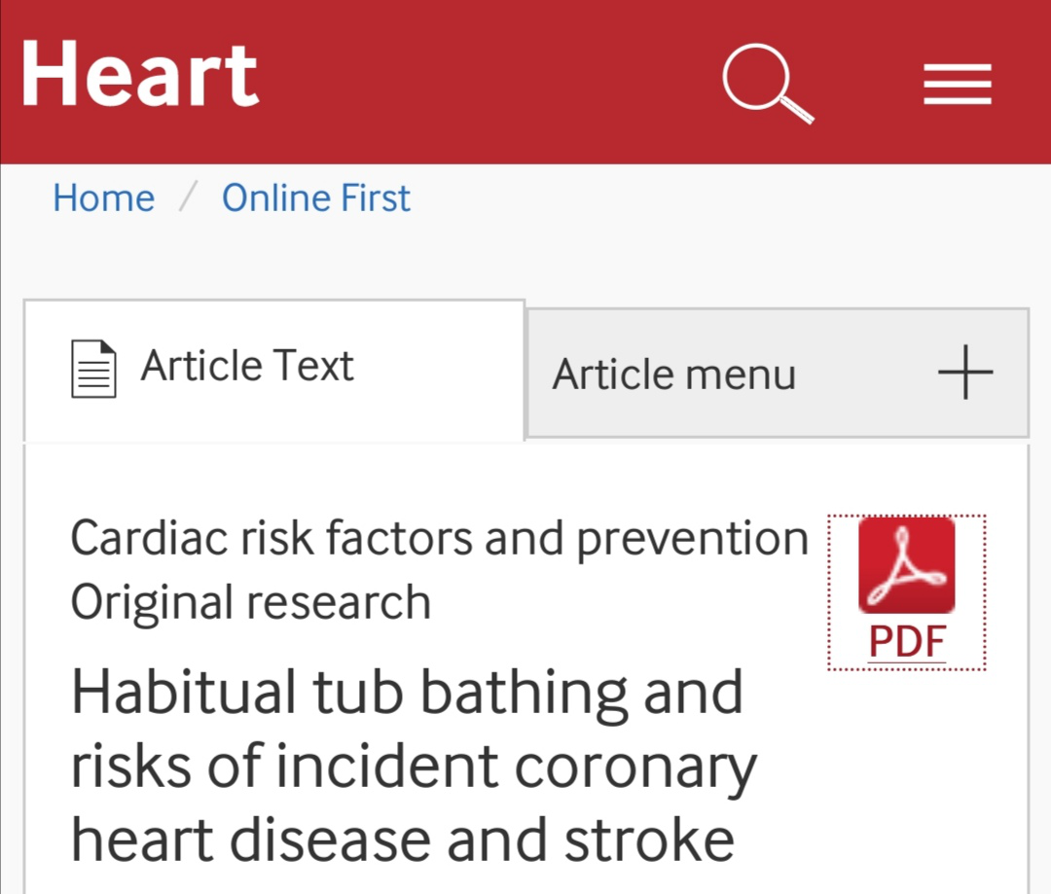
Task: Select the Article Text tab label
Action: (247, 367)
